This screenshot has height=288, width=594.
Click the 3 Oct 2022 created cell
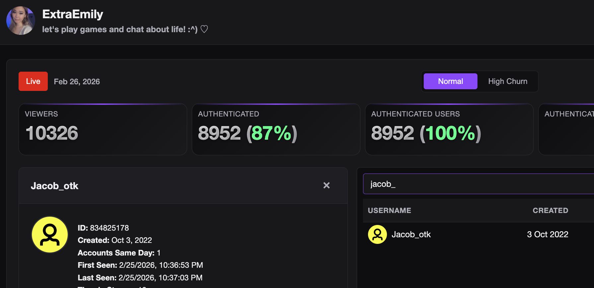pyautogui.click(x=548, y=235)
